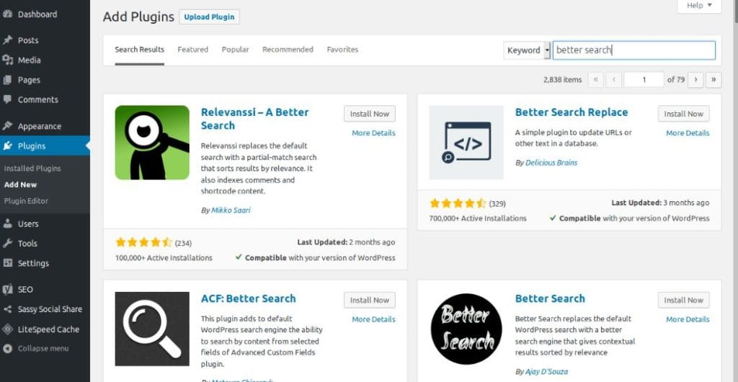738x382 pixels.
Task: Click the Dashboard gauge icon in sidebar
Action: point(7,14)
